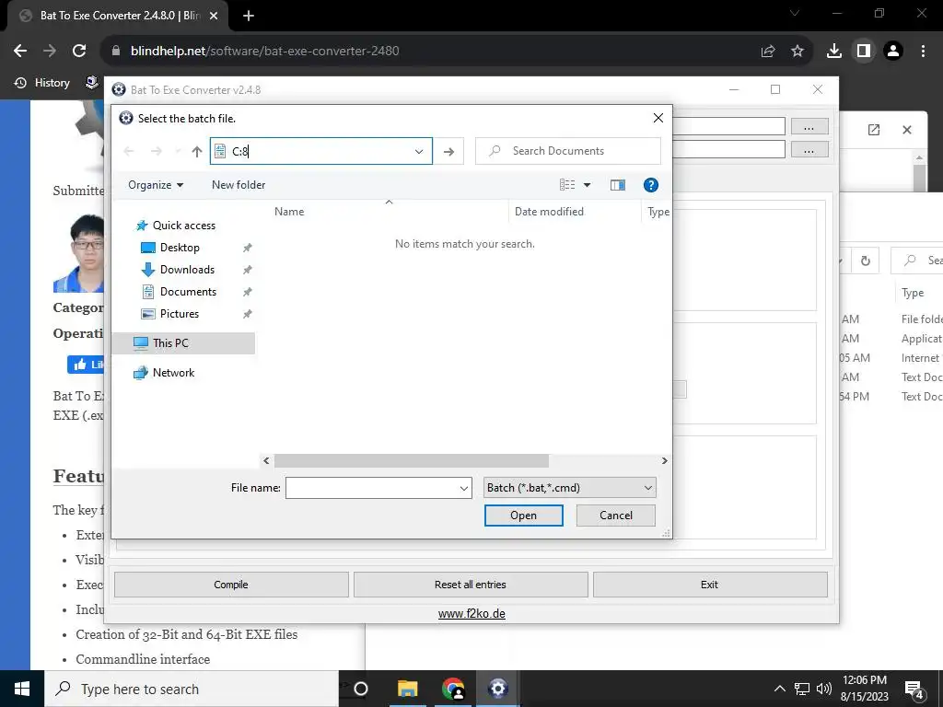Screen dimensions: 943x707
Task: Select Quick access in navigation pane
Action: pyautogui.click(x=183, y=226)
